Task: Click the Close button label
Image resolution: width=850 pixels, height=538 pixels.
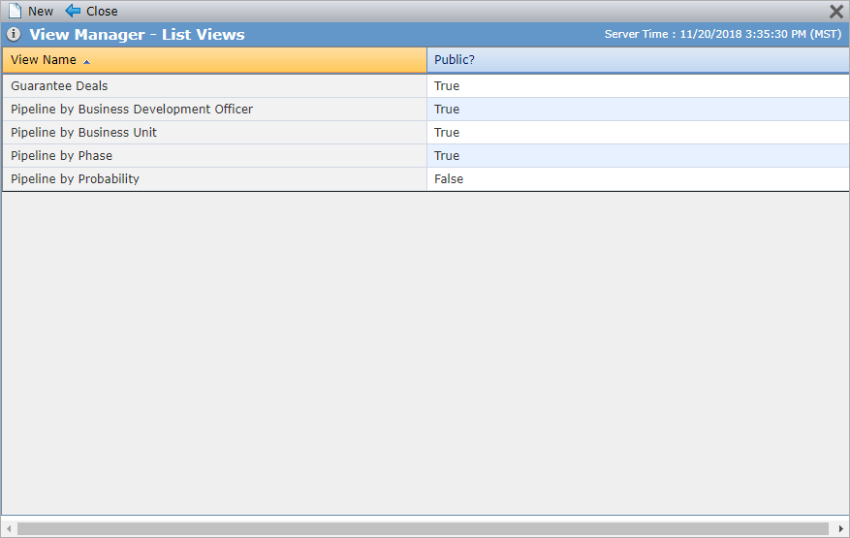Action: [102, 12]
